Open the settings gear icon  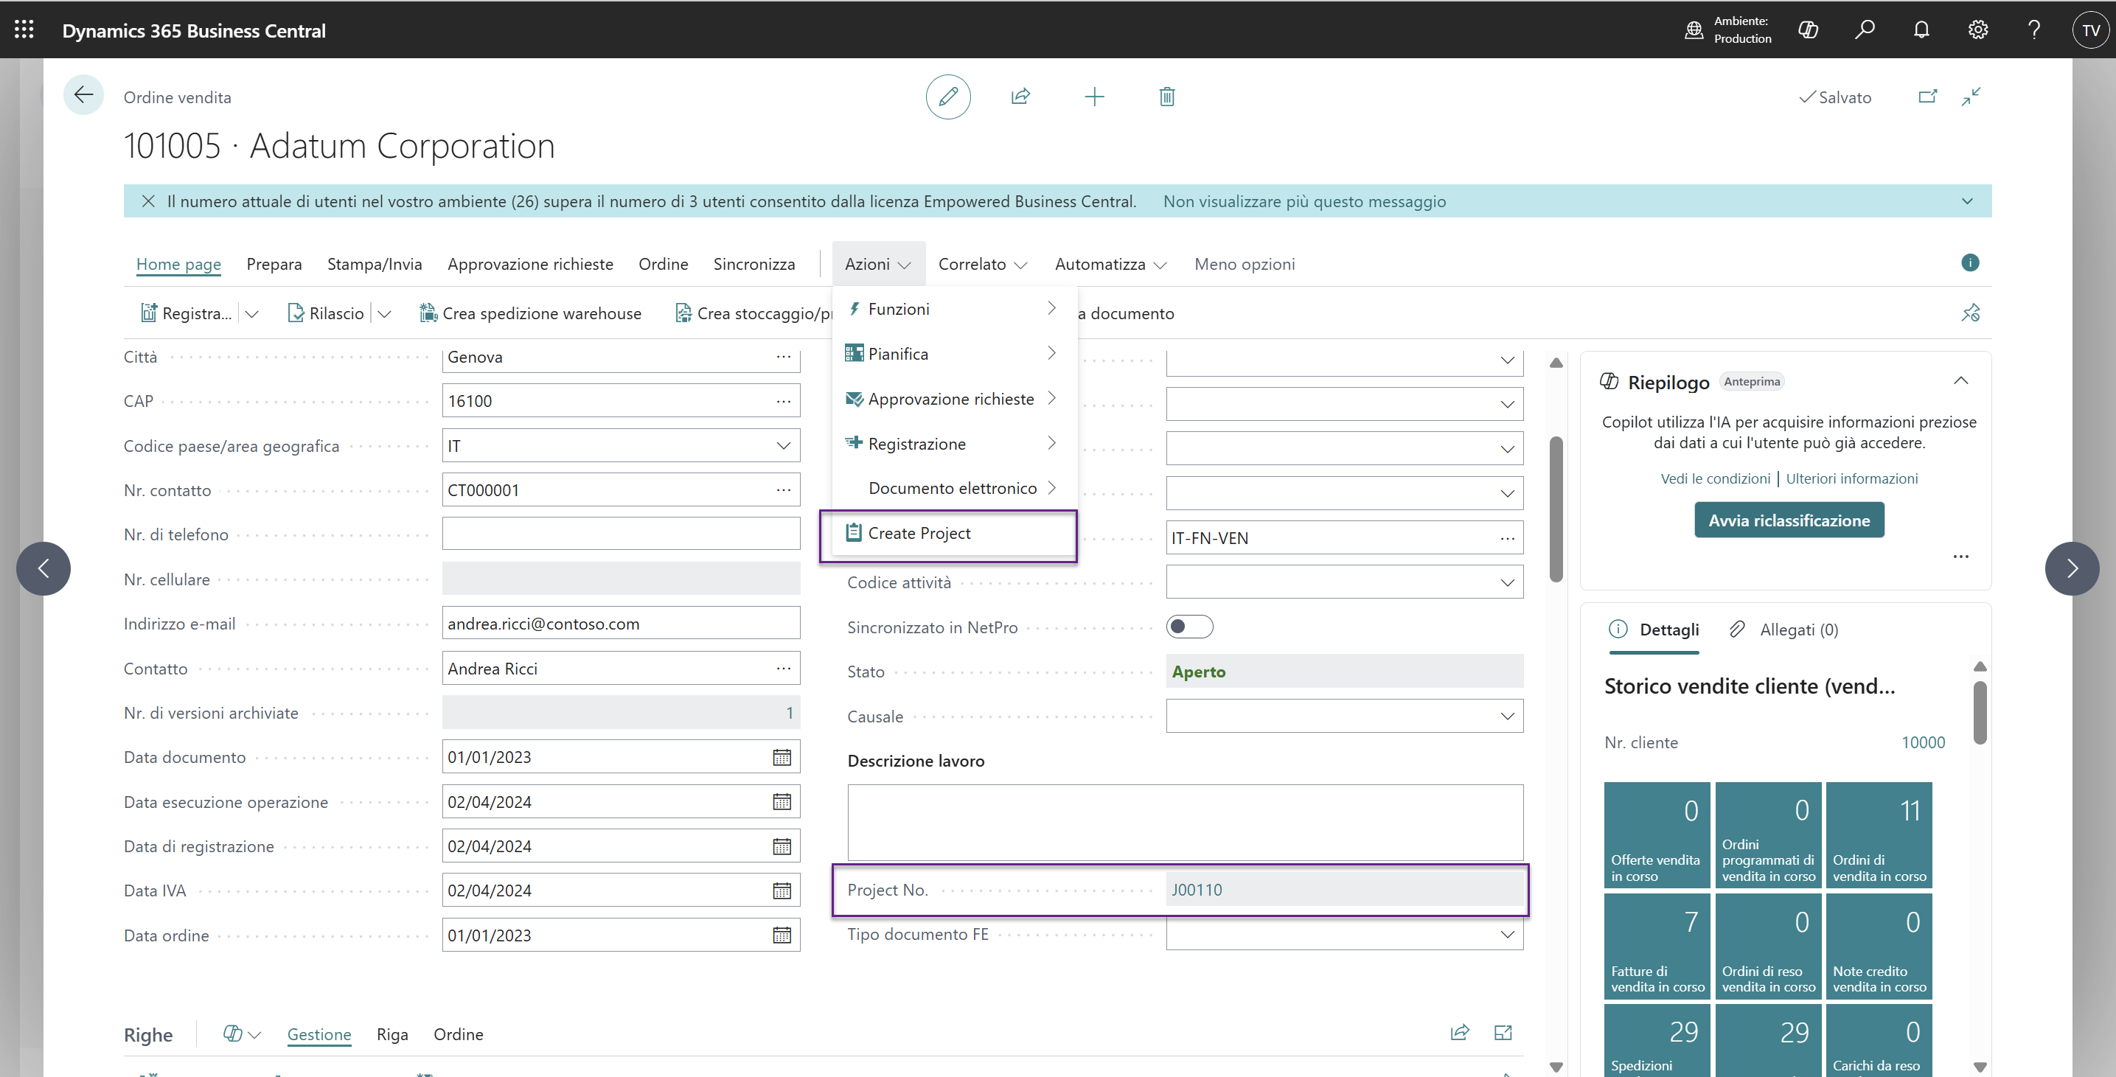tap(1978, 30)
